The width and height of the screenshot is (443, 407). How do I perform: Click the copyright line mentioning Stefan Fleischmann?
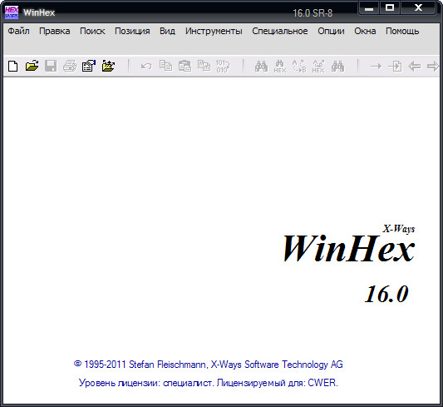tap(209, 365)
